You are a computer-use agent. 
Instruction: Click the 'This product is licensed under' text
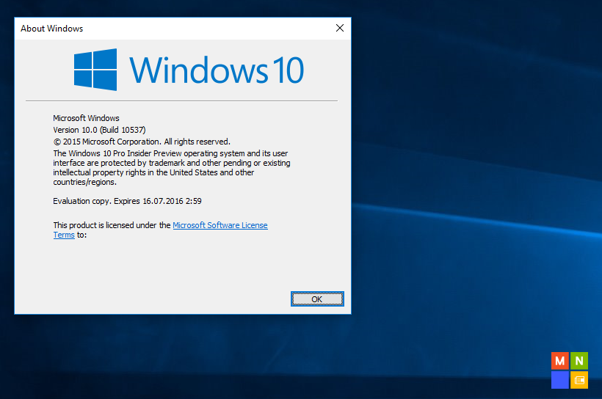point(112,225)
